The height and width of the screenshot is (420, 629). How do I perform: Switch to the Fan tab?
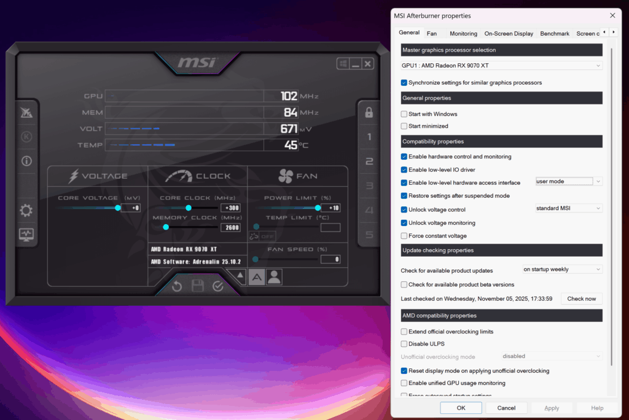pos(432,34)
